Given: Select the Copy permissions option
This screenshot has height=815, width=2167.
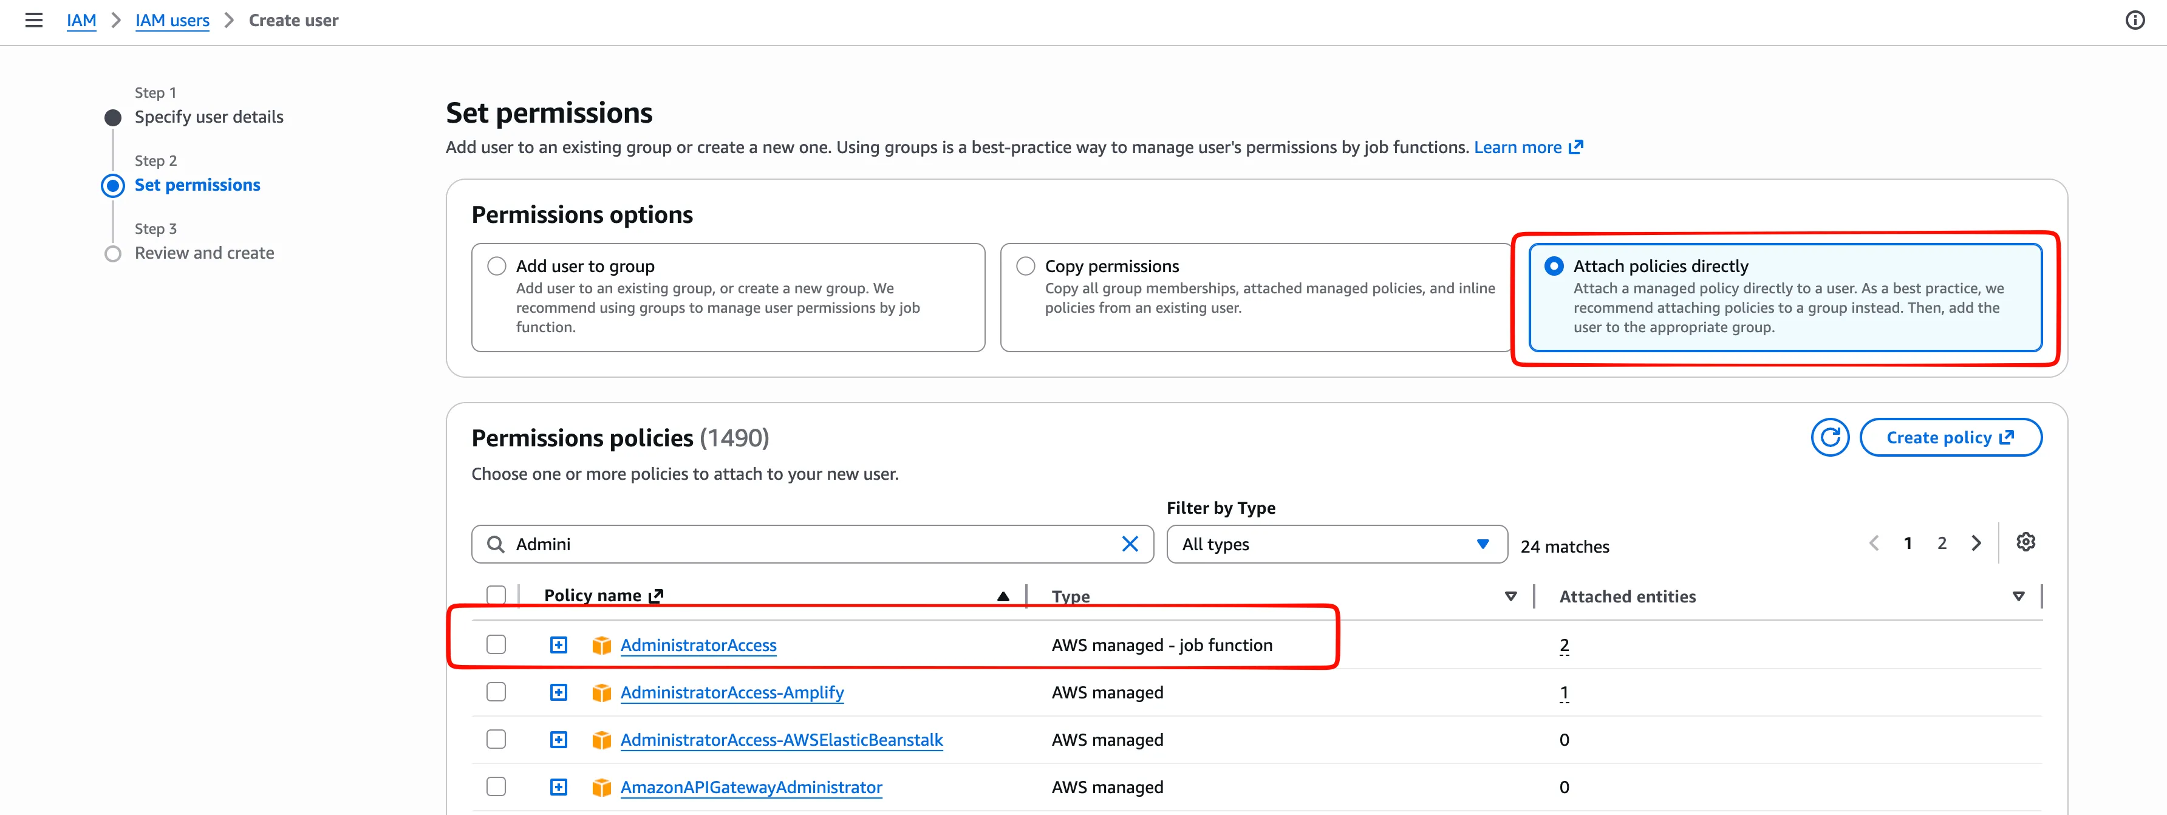Looking at the screenshot, I should pyautogui.click(x=1025, y=266).
